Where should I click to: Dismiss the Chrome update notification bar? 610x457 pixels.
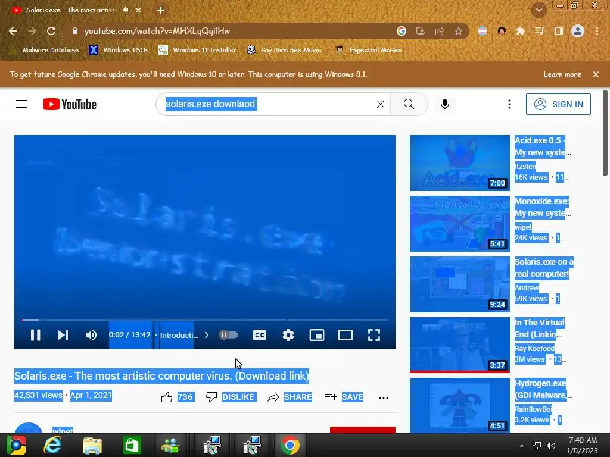click(596, 74)
